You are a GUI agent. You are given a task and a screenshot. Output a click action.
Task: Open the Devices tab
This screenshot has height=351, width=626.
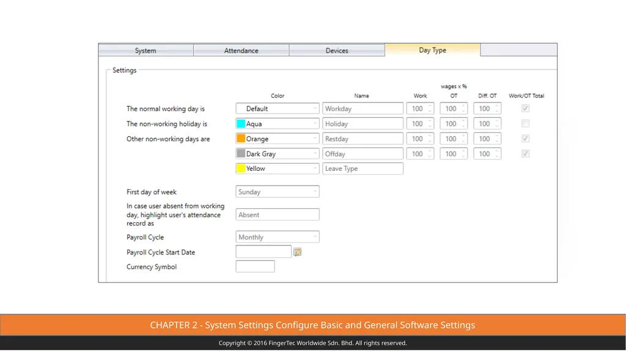[x=337, y=50]
